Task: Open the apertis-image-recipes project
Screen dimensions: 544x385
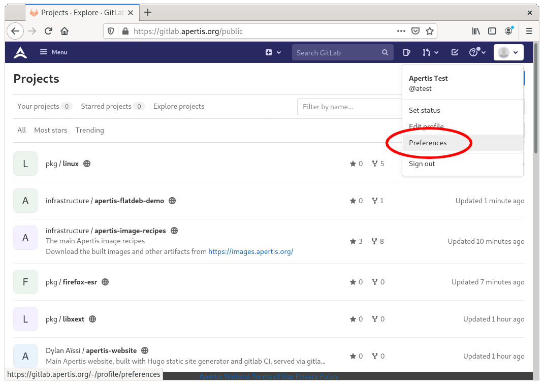Action: coord(106,231)
